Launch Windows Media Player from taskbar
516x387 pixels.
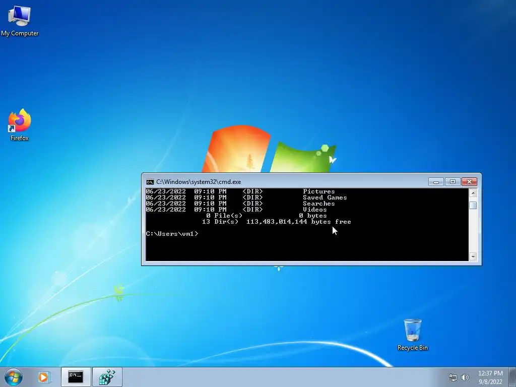coord(43,377)
